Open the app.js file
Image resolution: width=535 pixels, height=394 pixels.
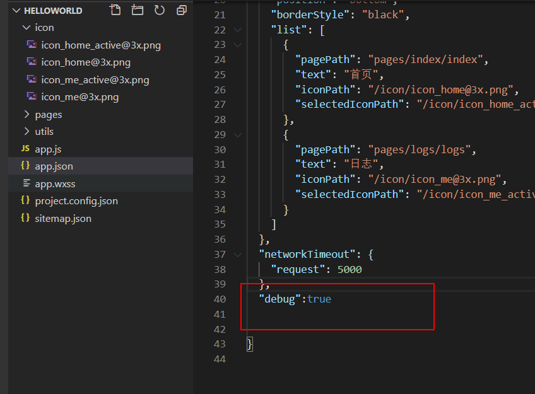click(x=48, y=149)
